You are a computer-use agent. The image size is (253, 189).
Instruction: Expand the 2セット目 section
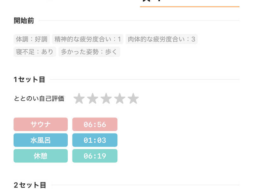[30, 185]
